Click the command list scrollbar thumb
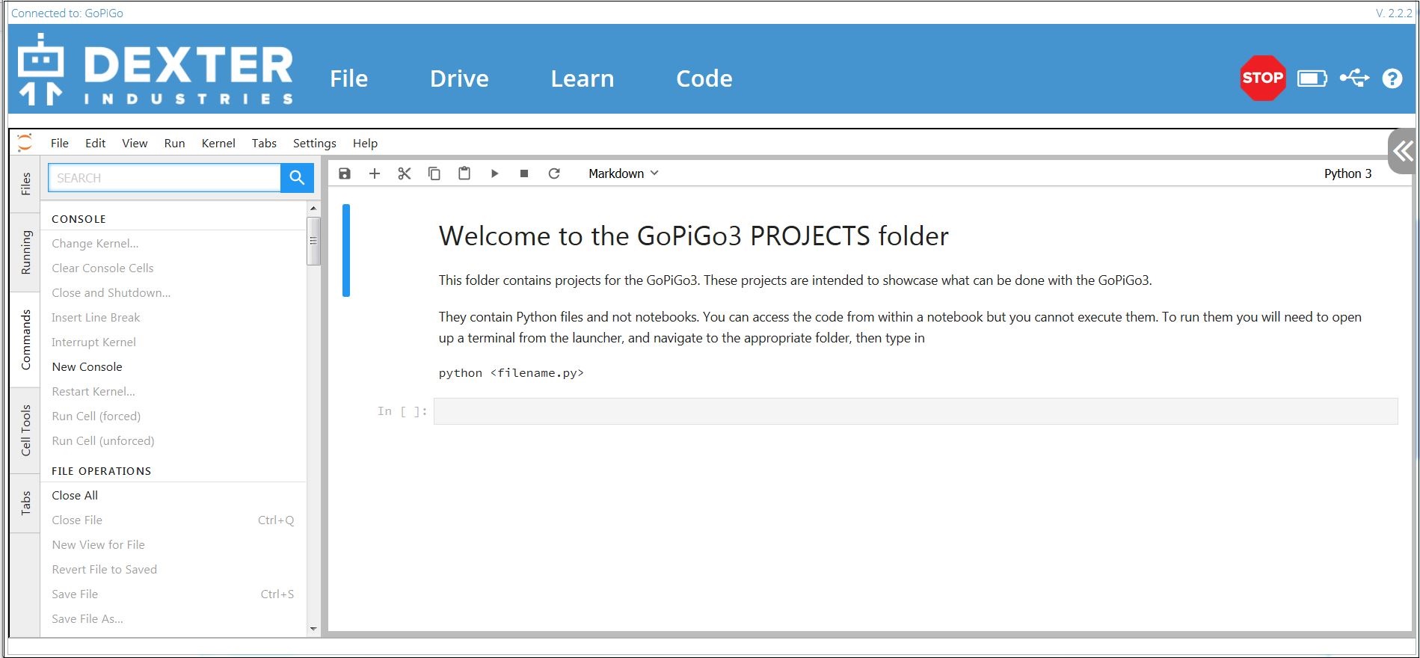The image size is (1420, 658). pyautogui.click(x=313, y=241)
